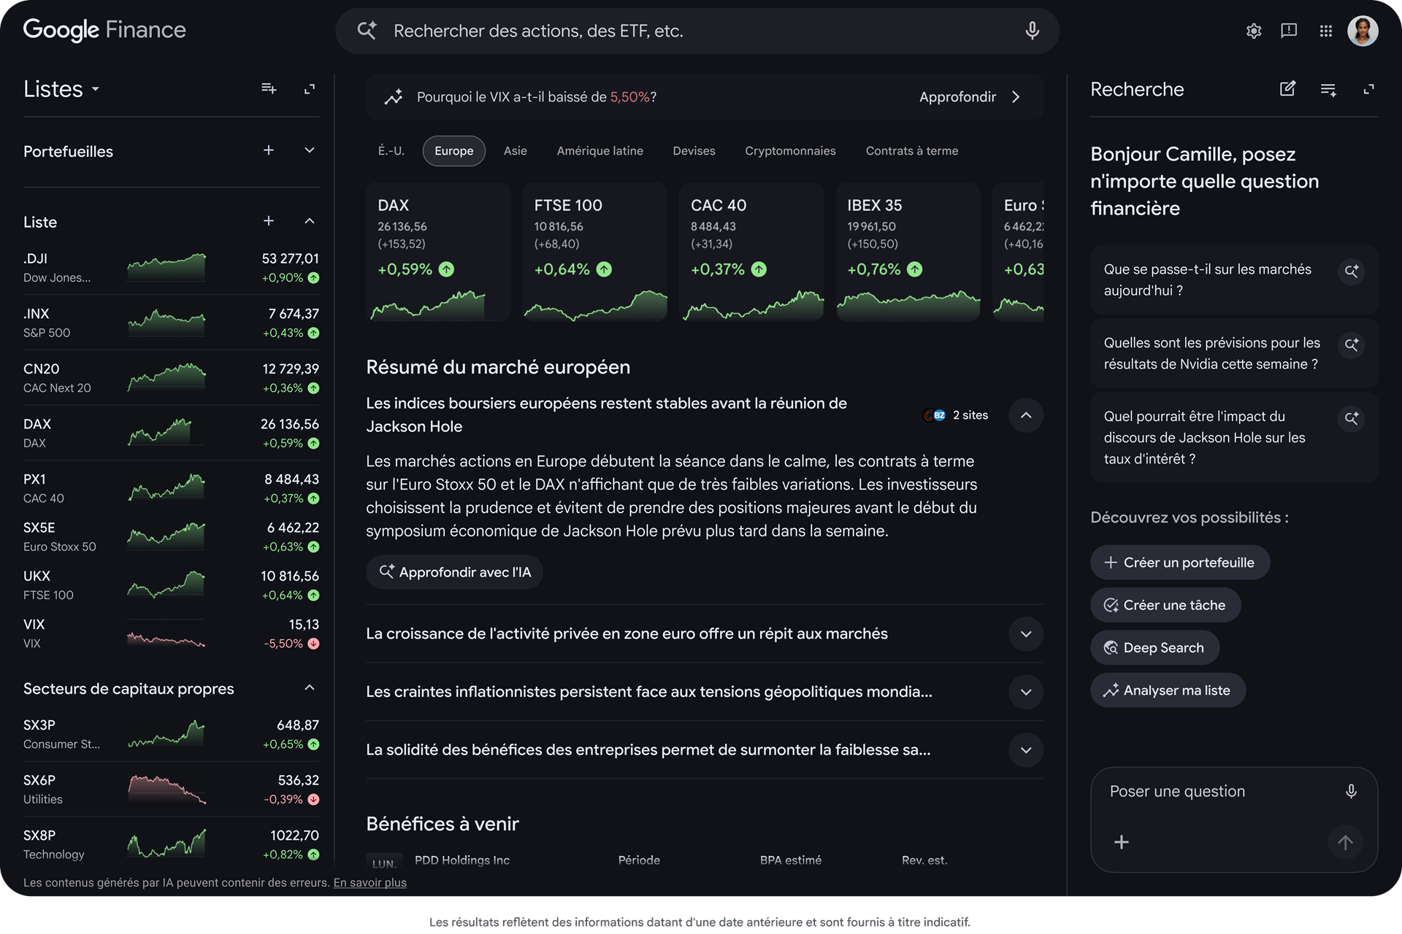Click the main search input field
This screenshot has width=1402, height=934.
point(697,31)
